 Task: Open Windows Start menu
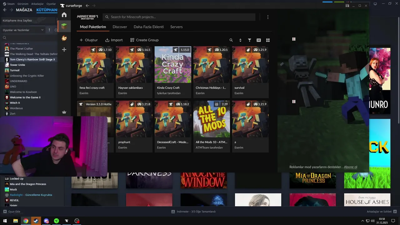pos(5,221)
